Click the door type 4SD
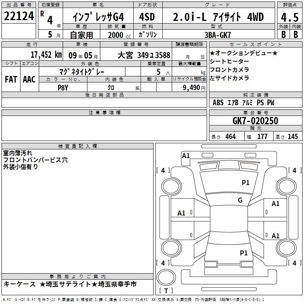The width and height of the screenshot is (304, 304). tap(147, 17)
